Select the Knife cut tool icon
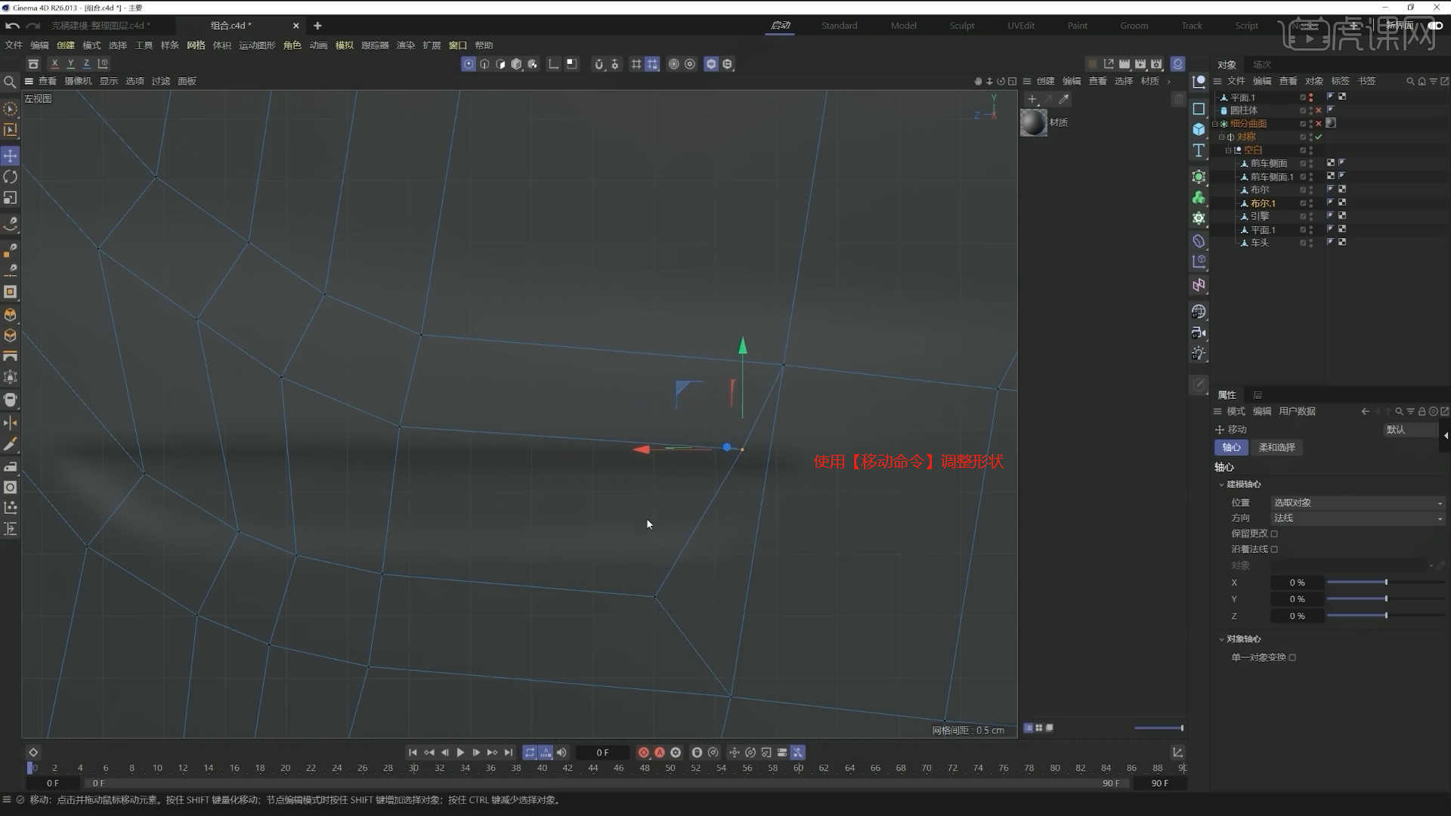Screen dimensions: 1451x816 point(11,444)
